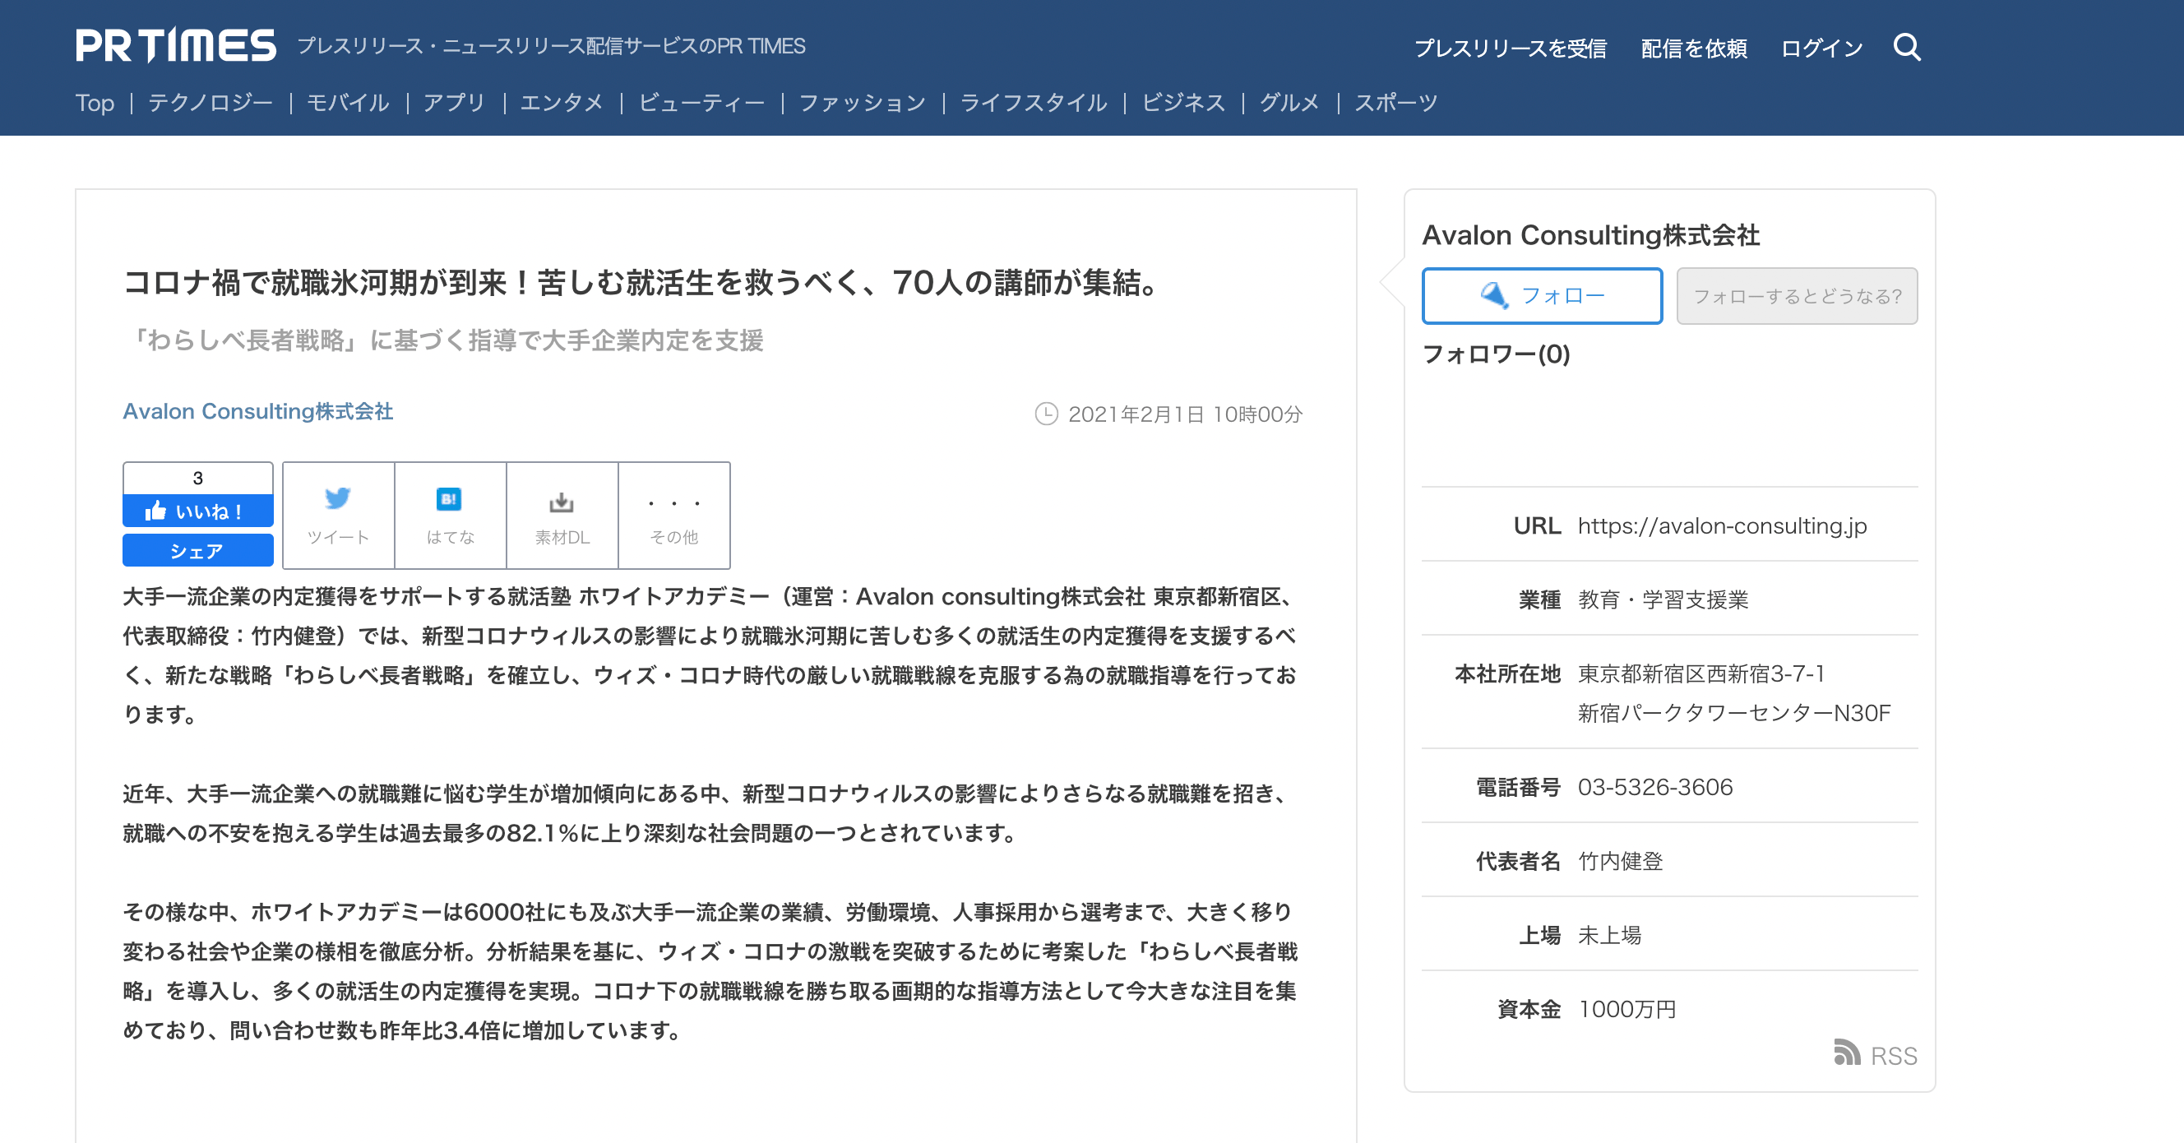
Task: Click the Twitter bird tweet button
Action: pos(338,516)
